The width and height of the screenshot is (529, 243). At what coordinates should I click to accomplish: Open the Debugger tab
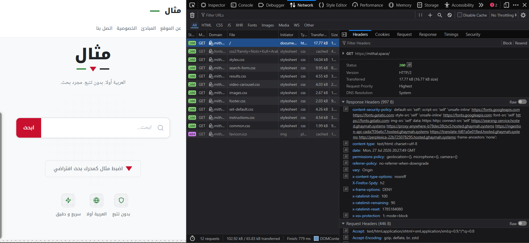(x=271, y=5)
